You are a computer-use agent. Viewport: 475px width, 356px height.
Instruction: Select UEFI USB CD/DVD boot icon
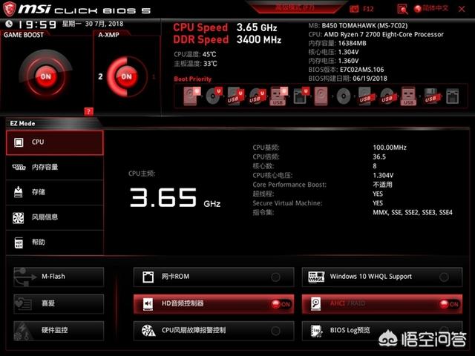pyautogui.click(x=258, y=96)
